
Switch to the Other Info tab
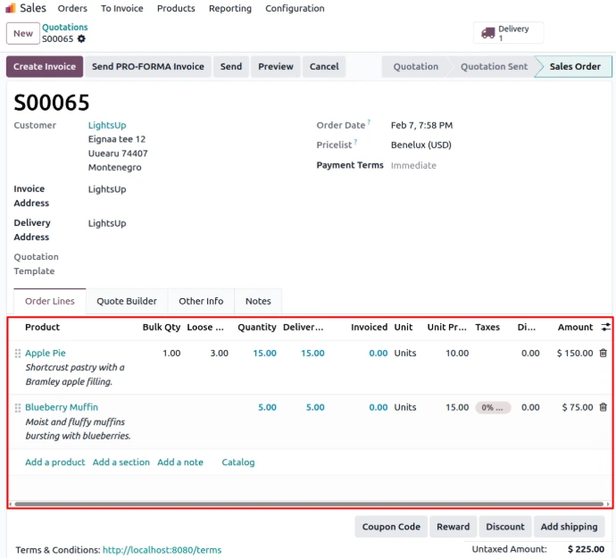click(201, 302)
